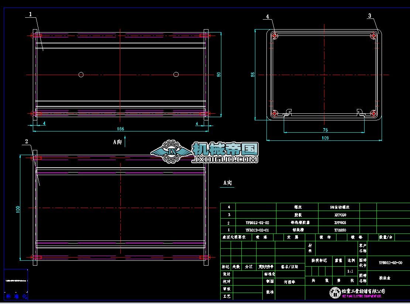Select the 材料 label cell
This screenshot has width=410, height=304.
point(310,248)
